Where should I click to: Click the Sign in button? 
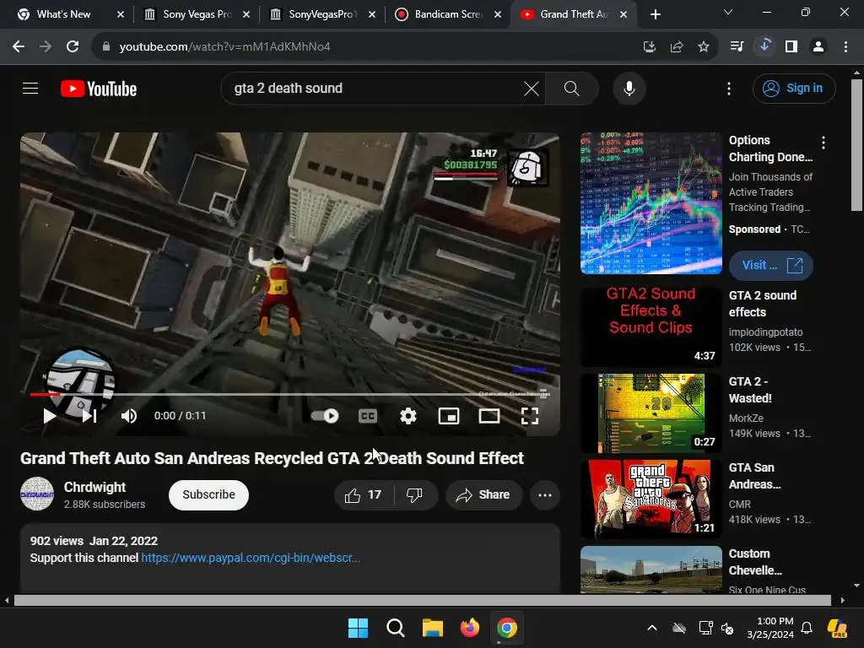click(x=794, y=88)
